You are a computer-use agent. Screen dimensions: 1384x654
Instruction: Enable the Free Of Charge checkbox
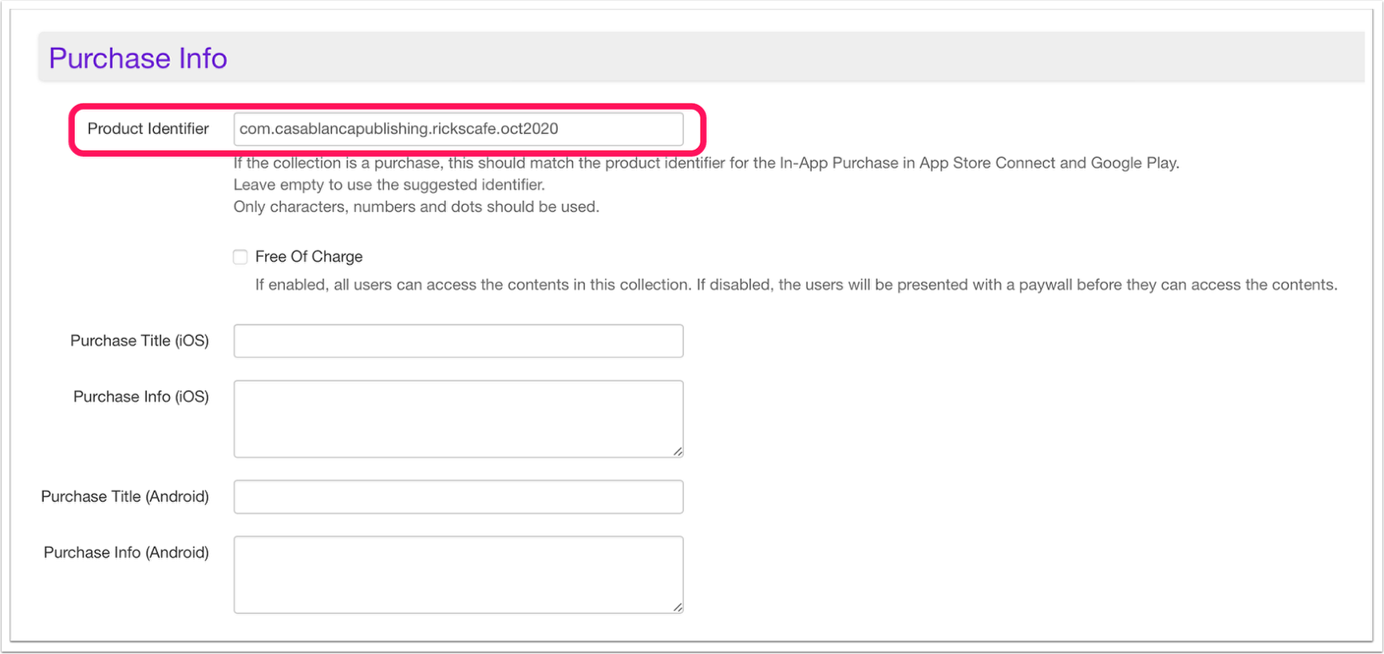tap(240, 257)
